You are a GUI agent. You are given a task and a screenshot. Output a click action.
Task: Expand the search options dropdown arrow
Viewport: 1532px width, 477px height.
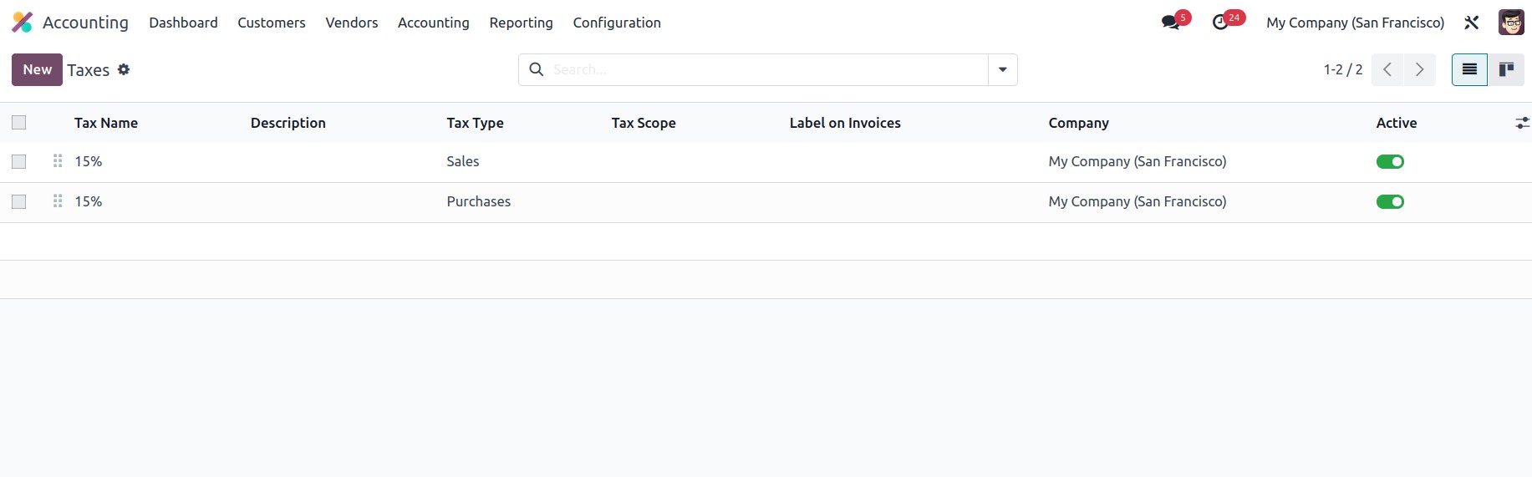1003,69
